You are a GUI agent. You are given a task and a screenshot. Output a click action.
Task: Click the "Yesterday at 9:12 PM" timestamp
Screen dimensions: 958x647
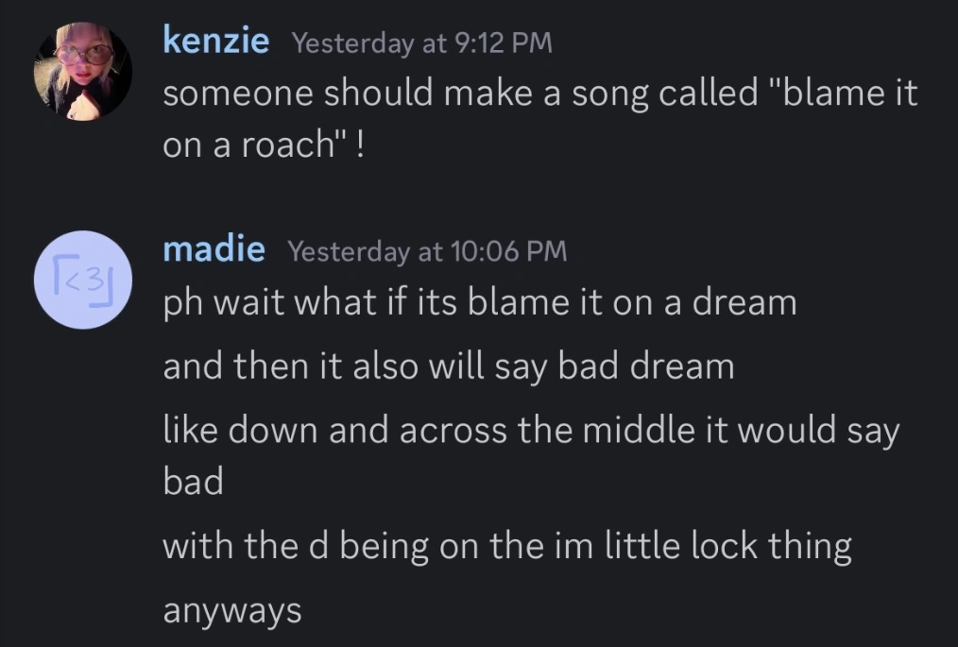coord(421,43)
